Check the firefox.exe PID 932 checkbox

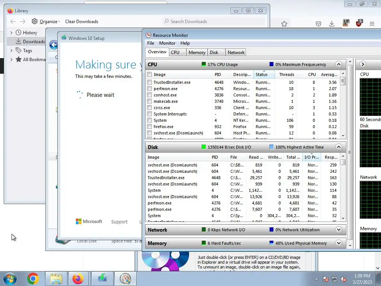click(150, 127)
